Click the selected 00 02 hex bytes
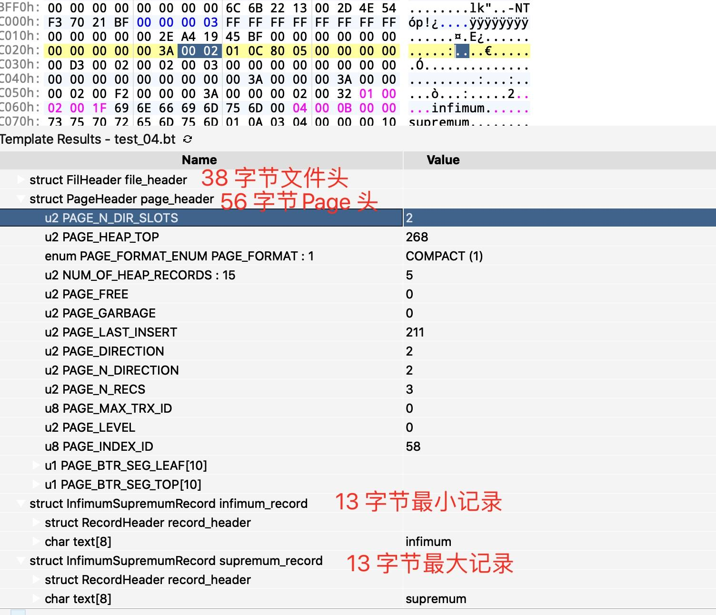 click(x=199, y=51)
